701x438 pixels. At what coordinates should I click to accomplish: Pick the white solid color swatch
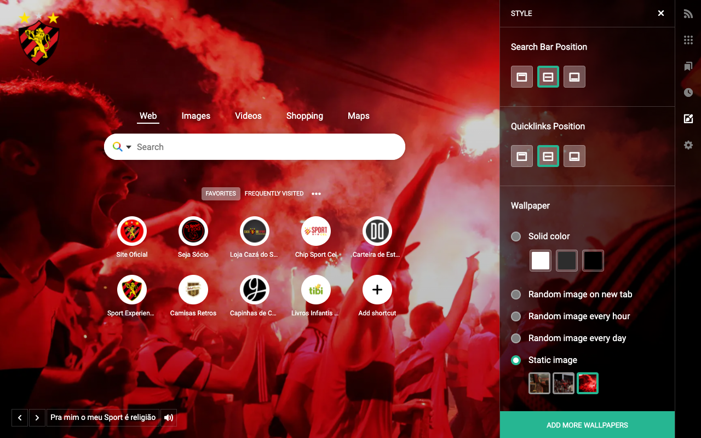(x=540, y=260)
